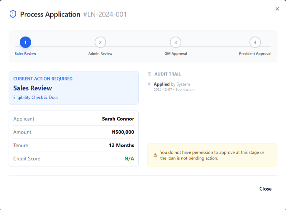Viewport: 286px width, 210px height.
Task: Click the N/A credit score value
Action: click(129, 159)
